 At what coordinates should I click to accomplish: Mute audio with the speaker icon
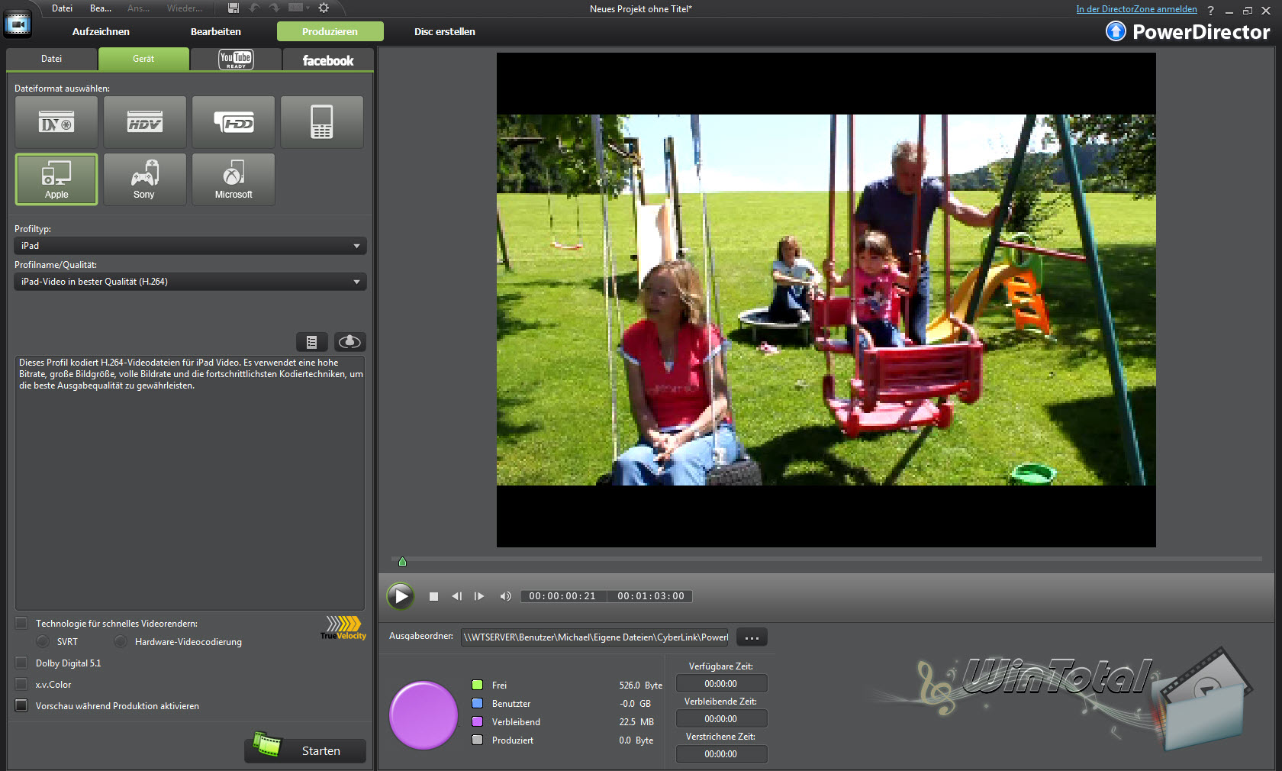click(x=505, y=596)
